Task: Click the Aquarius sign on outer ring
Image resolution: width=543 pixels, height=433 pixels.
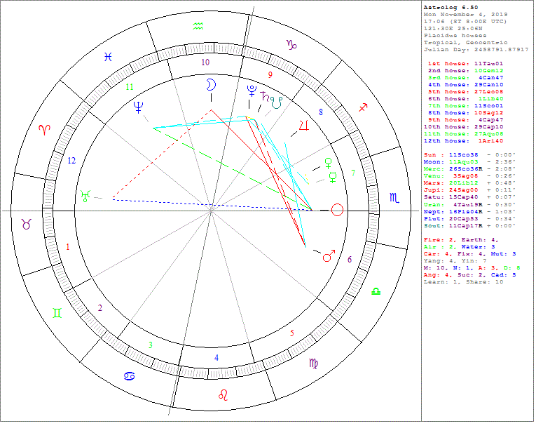Action: click(x=199, y=27)
